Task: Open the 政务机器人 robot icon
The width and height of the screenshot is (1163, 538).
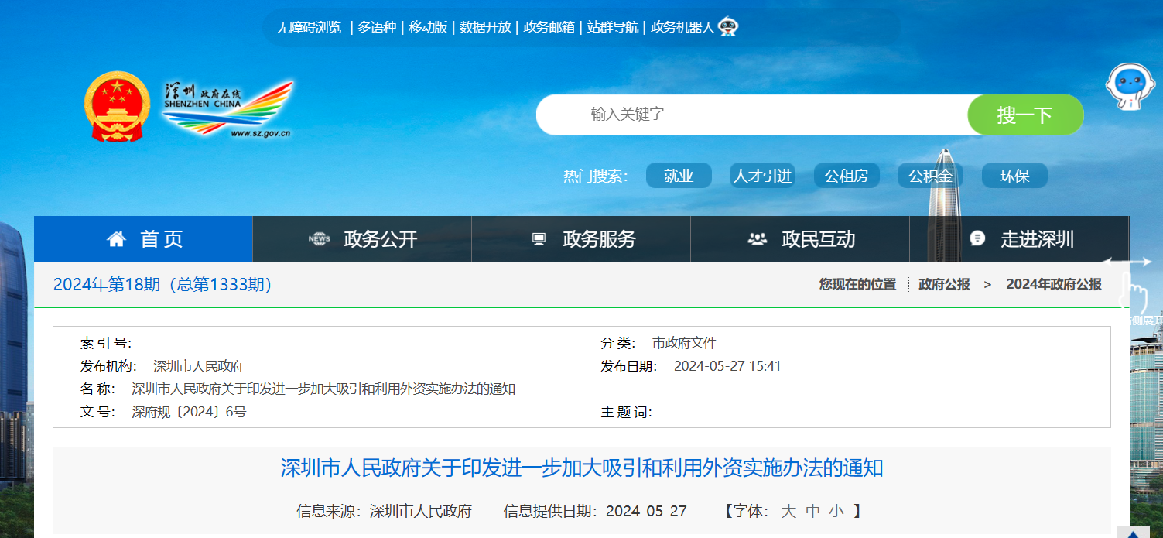Action: [x=728, y=27]
